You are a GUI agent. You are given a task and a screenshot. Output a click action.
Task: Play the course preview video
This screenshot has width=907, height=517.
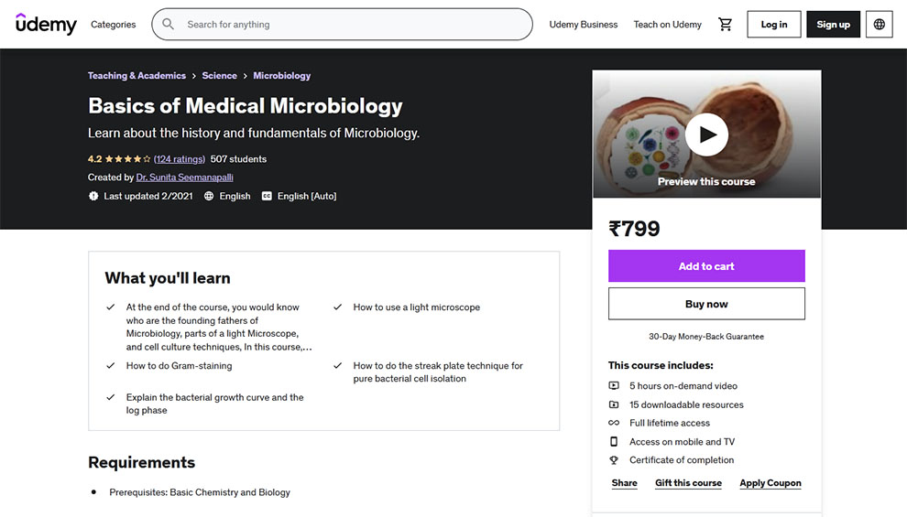pyautogui.click(x=706, y=135)
